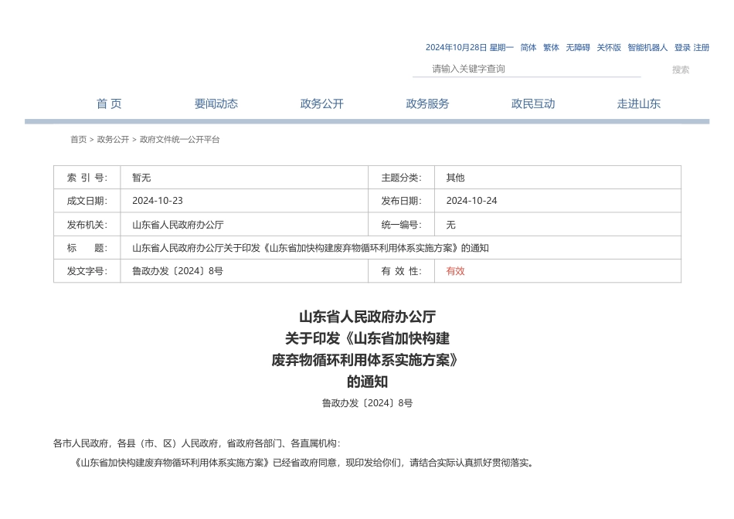Go to 首页 in the breadcrumb
734x519 pixels.
78,139
